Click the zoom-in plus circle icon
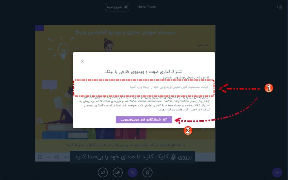 57,157
